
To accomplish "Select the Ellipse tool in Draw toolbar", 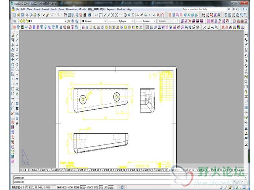I will pos(17,79).
